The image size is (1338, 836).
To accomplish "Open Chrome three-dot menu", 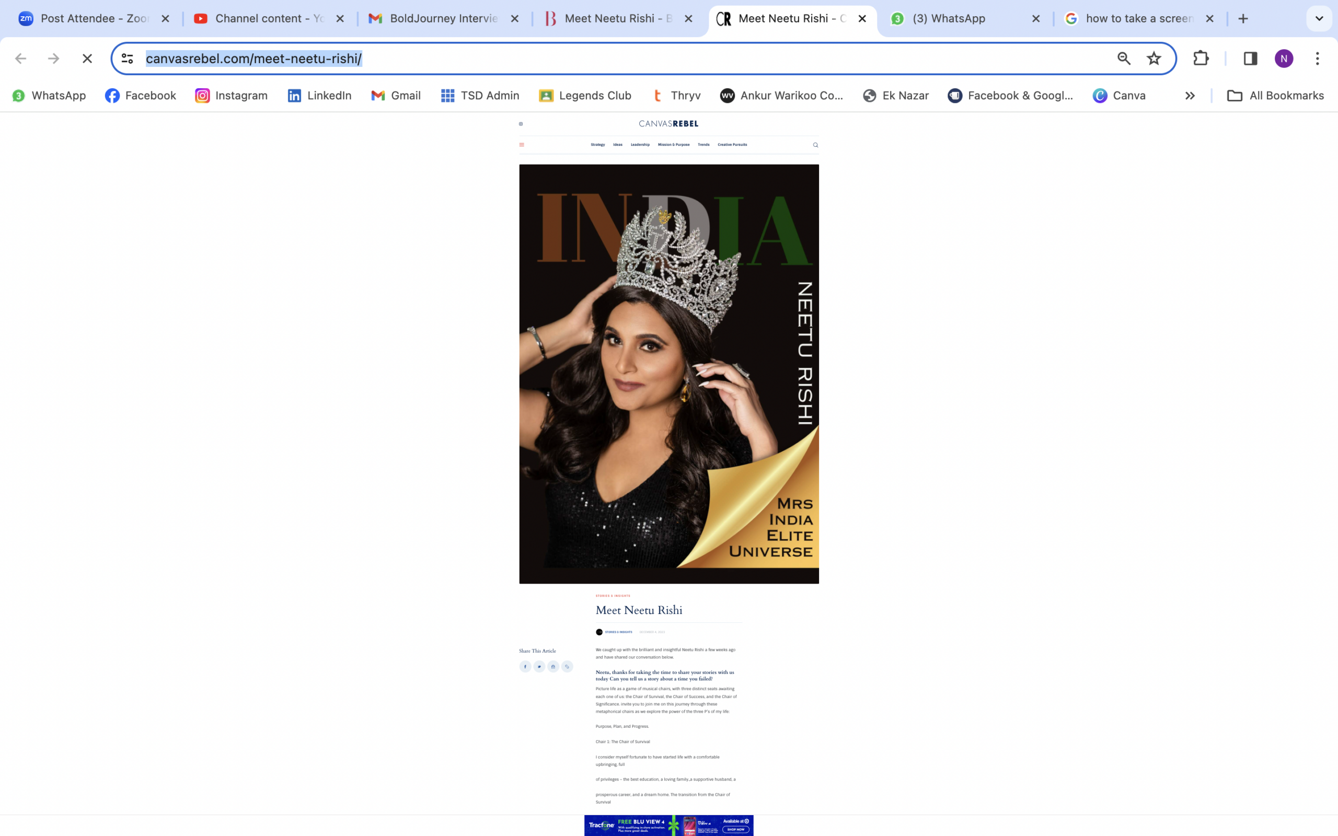I will tap(1317, 59).
